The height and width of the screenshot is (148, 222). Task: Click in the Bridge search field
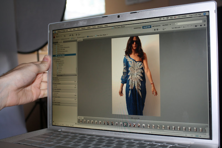tap(189, 22)
